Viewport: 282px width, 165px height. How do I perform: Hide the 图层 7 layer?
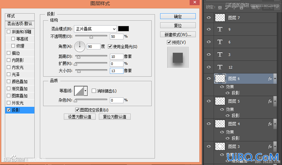click(209, 17)
